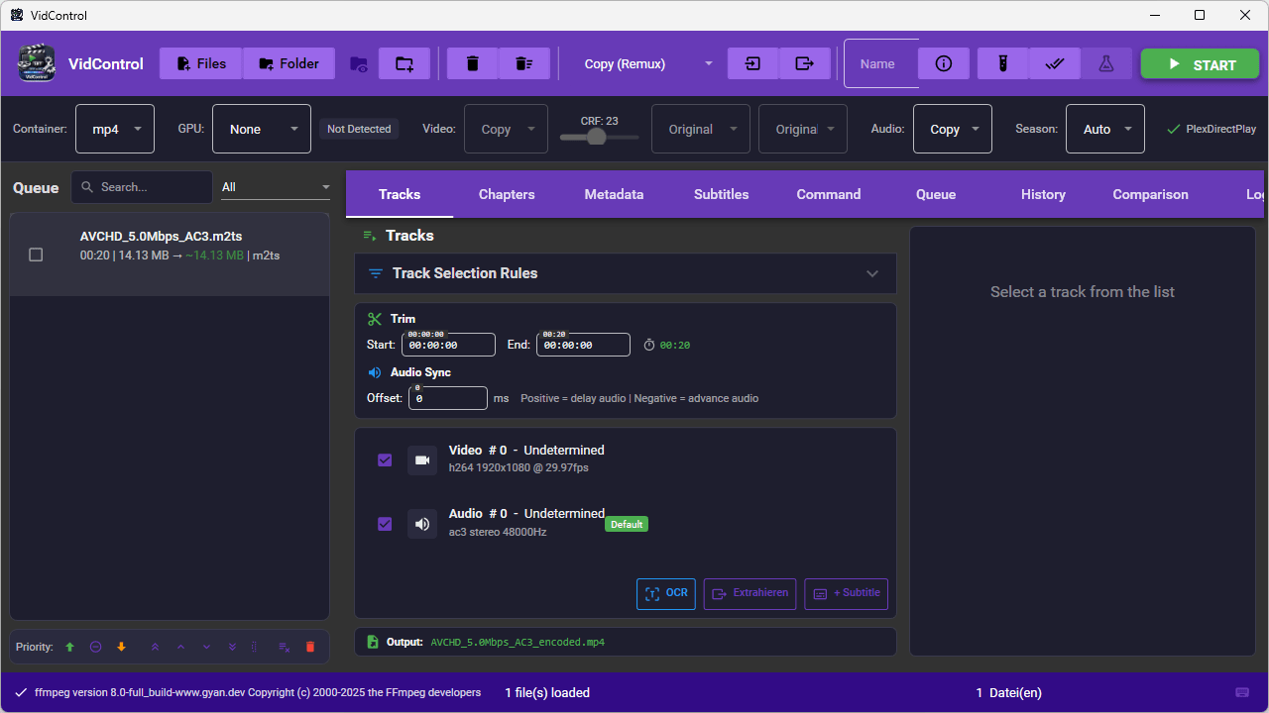The height and width of the screenshot is (713, 1269).
Task: Click the OCR button
Action: tap(666, 593)
